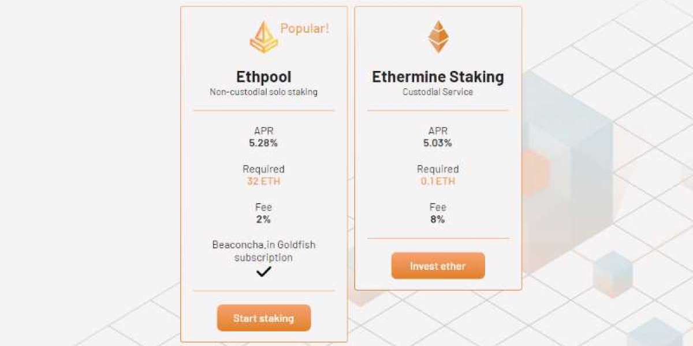Click the Non-custodial solo staking subtitle
693x346 pixels.
point(264,92)
